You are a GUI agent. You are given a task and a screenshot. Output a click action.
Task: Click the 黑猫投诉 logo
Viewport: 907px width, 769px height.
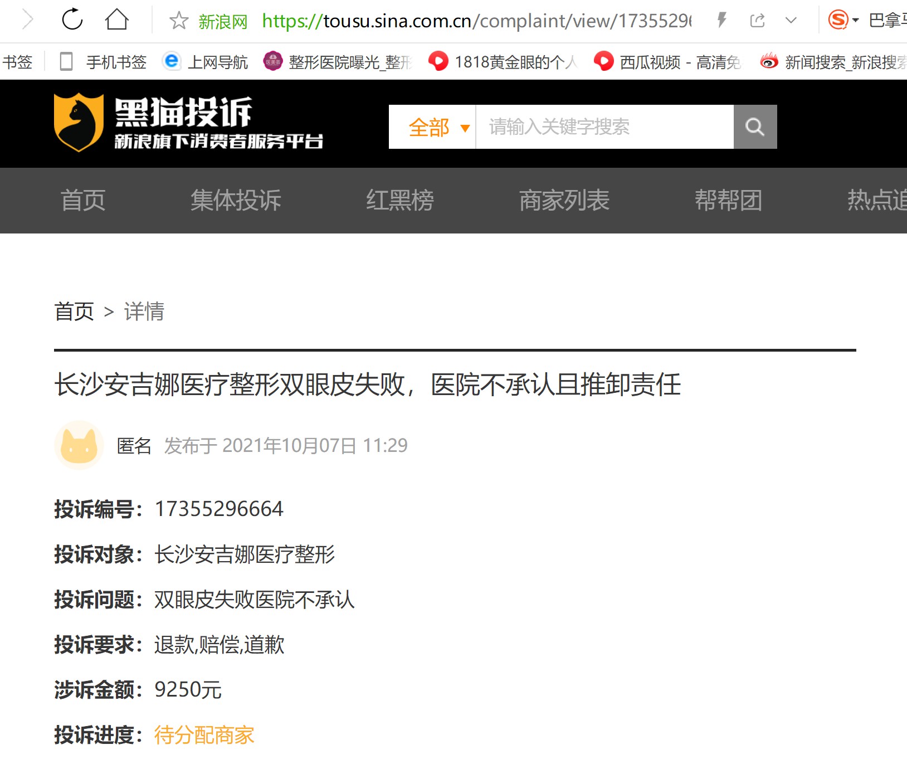click(188, 123)
